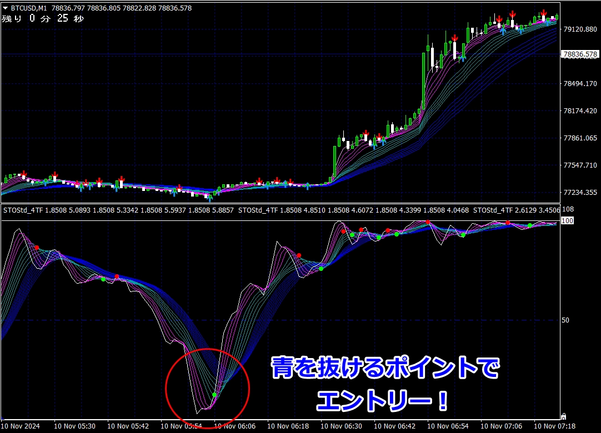
Task: Click the 残り 0 分 25 秒 countdown label
Action: 43,19
